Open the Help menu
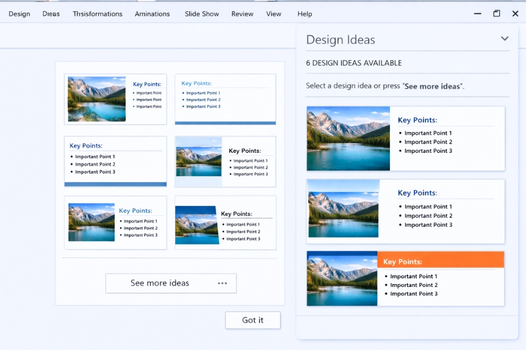The image size is (526, 350). [304, 13]
